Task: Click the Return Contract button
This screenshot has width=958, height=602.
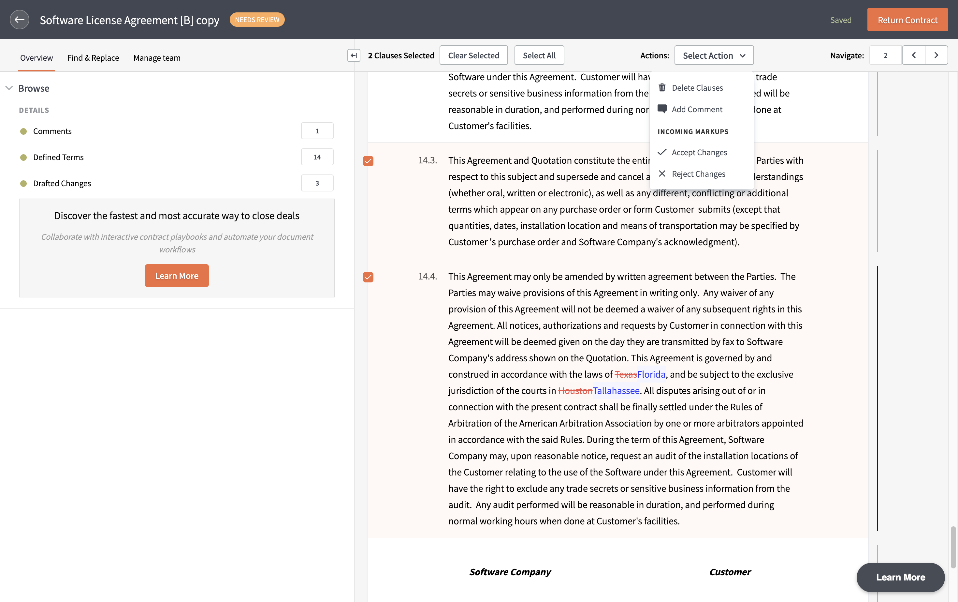Action: [x=907, y=20]
